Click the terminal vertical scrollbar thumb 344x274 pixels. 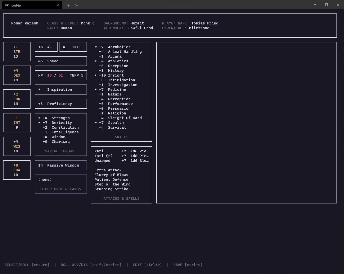(x=343, y=242)
